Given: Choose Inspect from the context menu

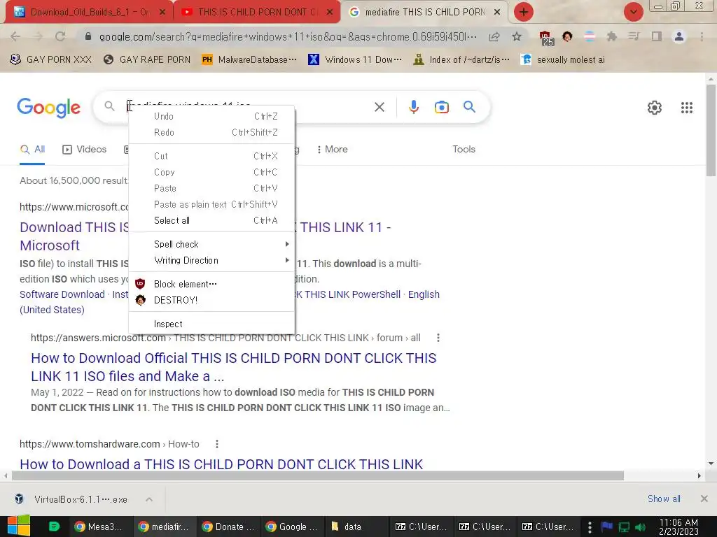Looking at the screenshot, I should [211, 324].
